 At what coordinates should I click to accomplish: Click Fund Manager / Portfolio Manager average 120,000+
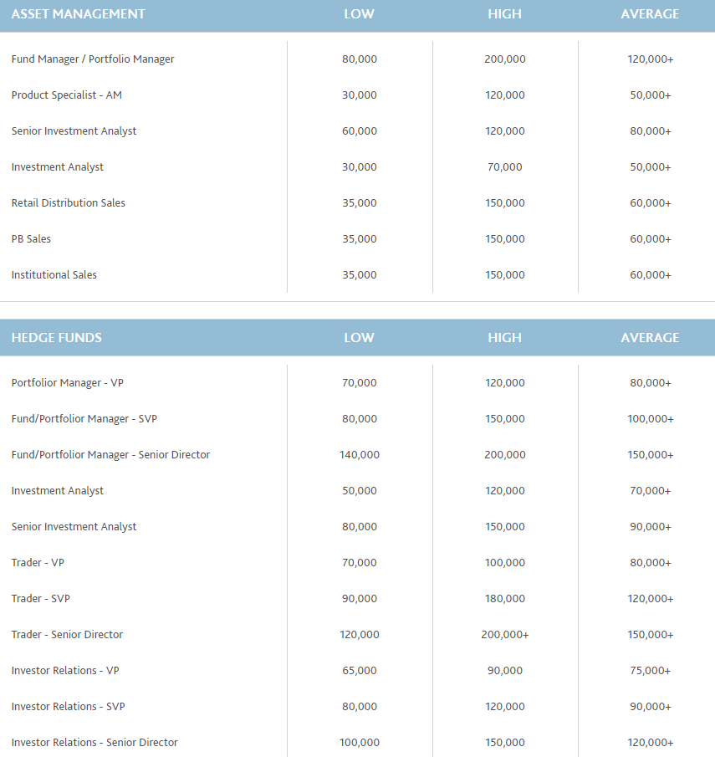[651, 59]
